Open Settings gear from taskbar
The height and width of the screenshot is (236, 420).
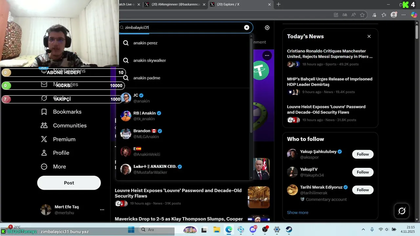277,229
